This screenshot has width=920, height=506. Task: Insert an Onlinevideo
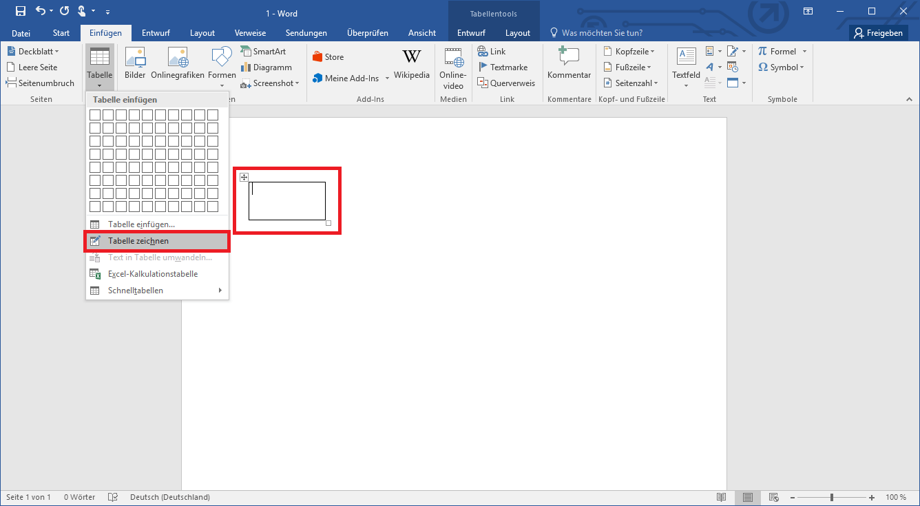tap(453, 68)
